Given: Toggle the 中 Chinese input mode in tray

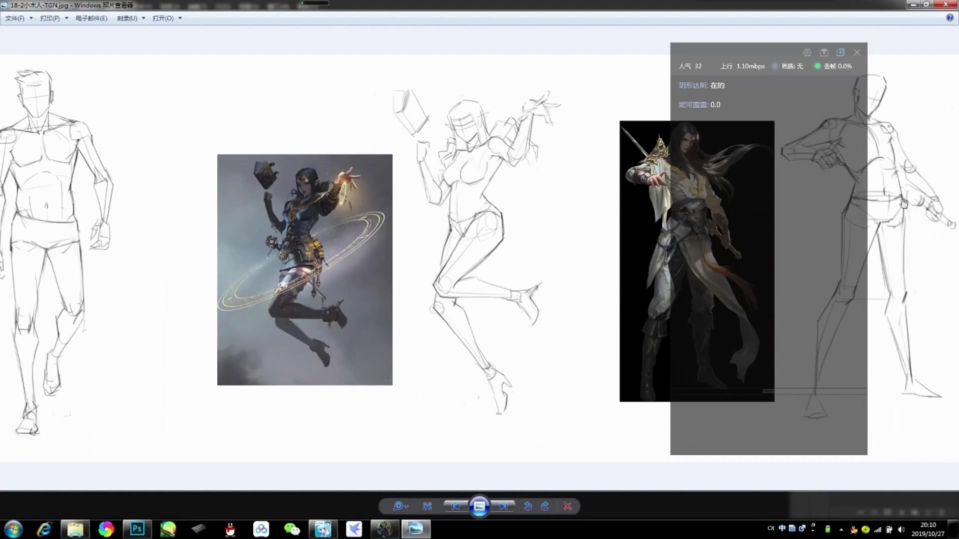Looking at the screenshot, I should (782, 529).
